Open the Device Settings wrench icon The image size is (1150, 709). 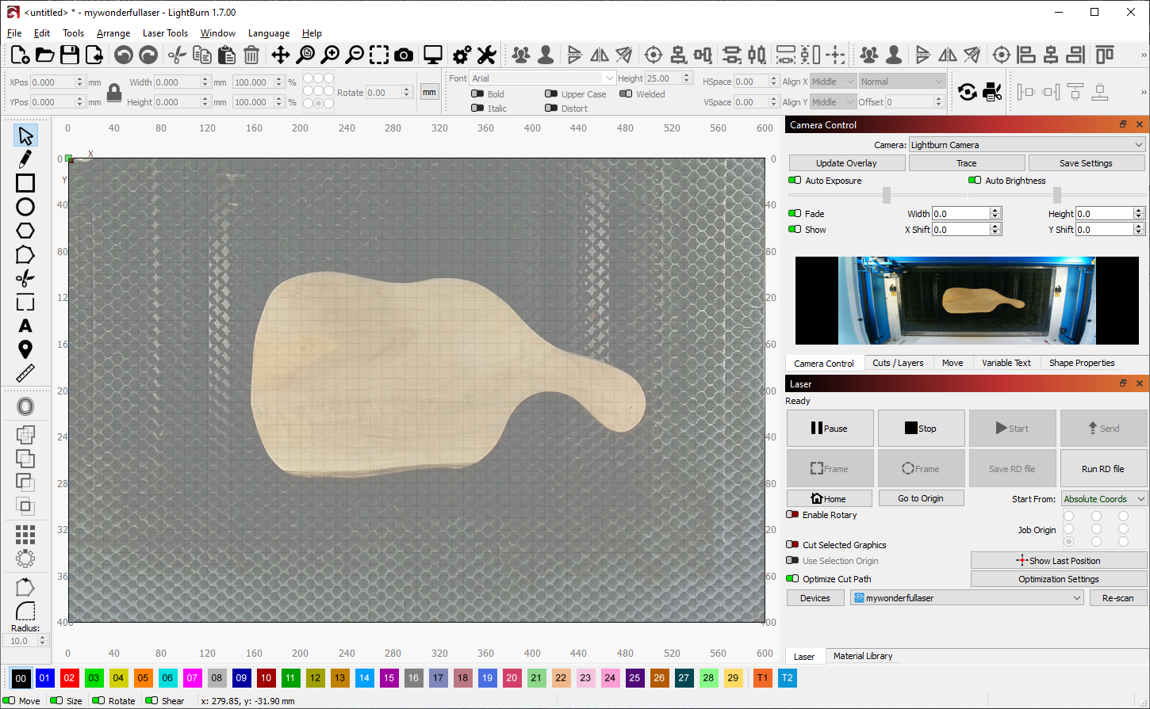pos(486,55)
